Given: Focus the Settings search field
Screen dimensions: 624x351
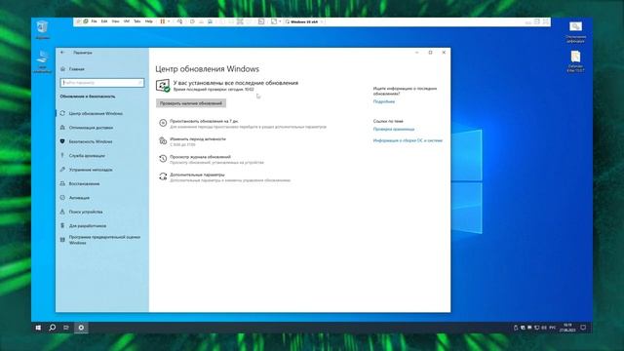Looking at the screenshot, I should click(101, 83).
